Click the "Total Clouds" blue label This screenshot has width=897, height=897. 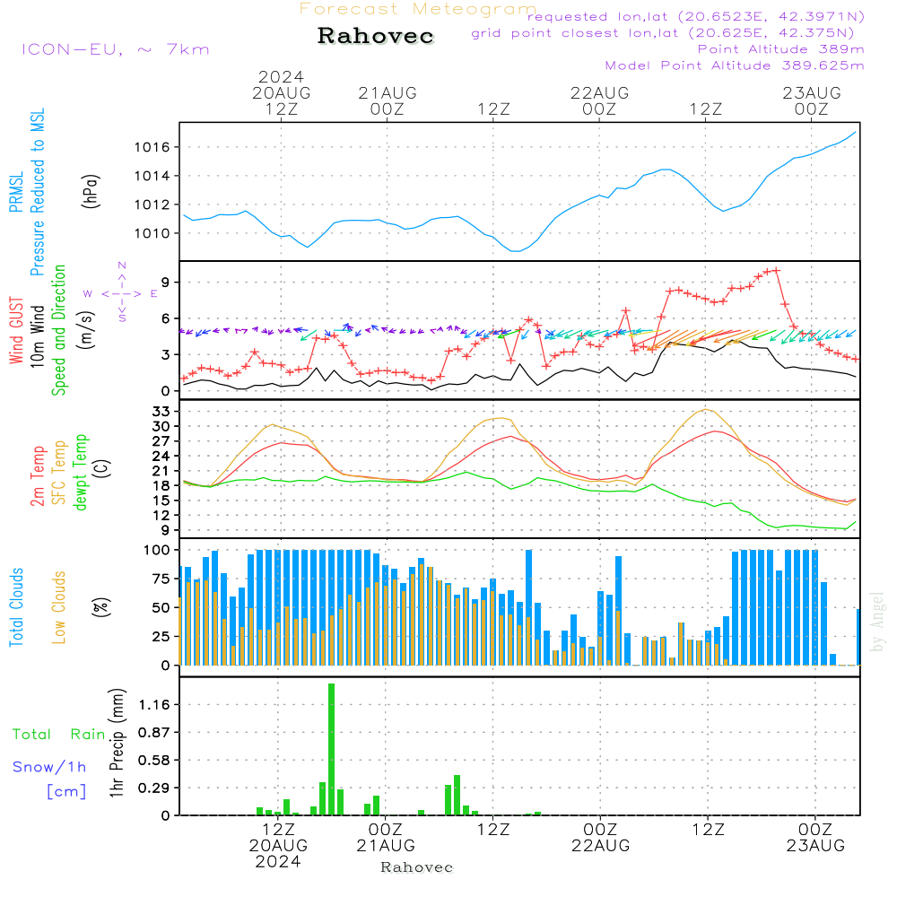point(16,607)
